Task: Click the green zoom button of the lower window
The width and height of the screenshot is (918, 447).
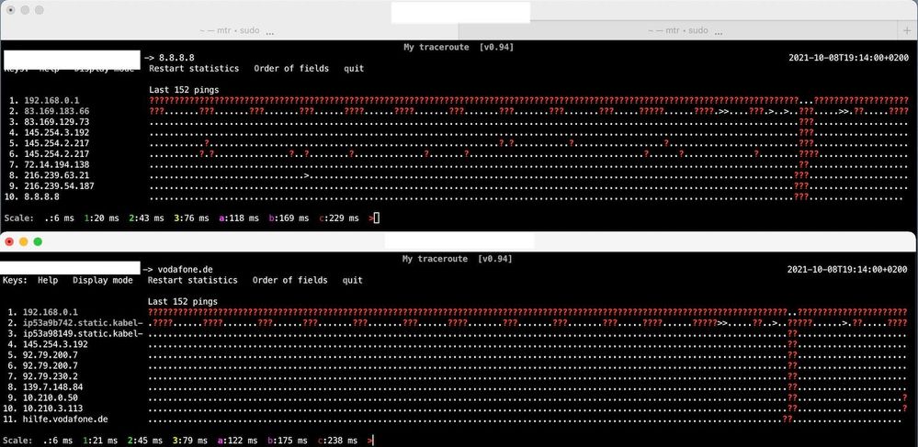Action: pyautogui.click(x=38, y=241)
